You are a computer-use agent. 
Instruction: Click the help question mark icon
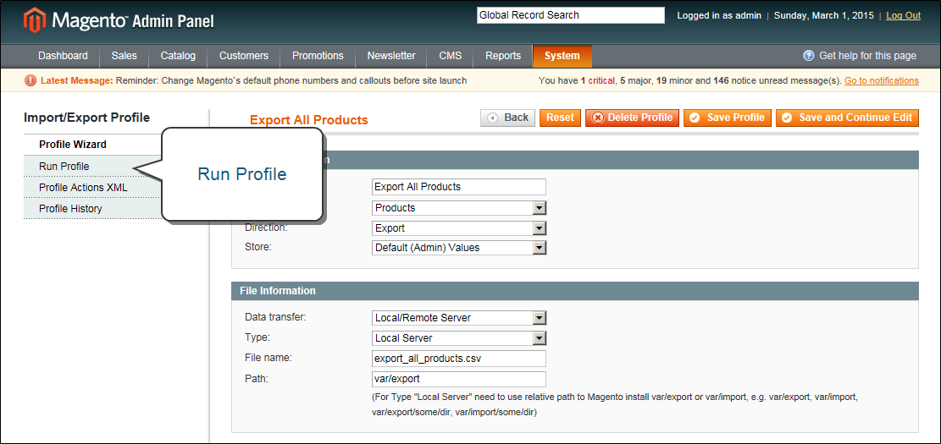click(x=808, y=56)
